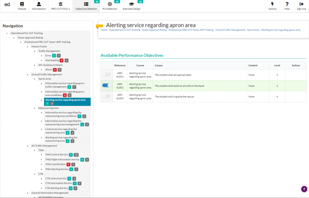
Task: Select Operational Pre-OJT Training tree node
Action: [27, 33]
